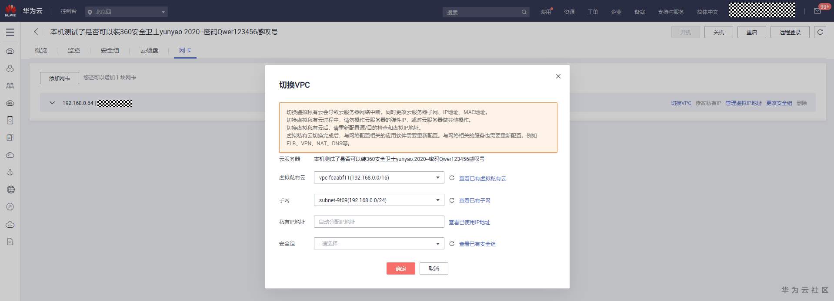Open the subnet-9f09 子网 dropdown
834x301 pixels.
pos(379,200)
